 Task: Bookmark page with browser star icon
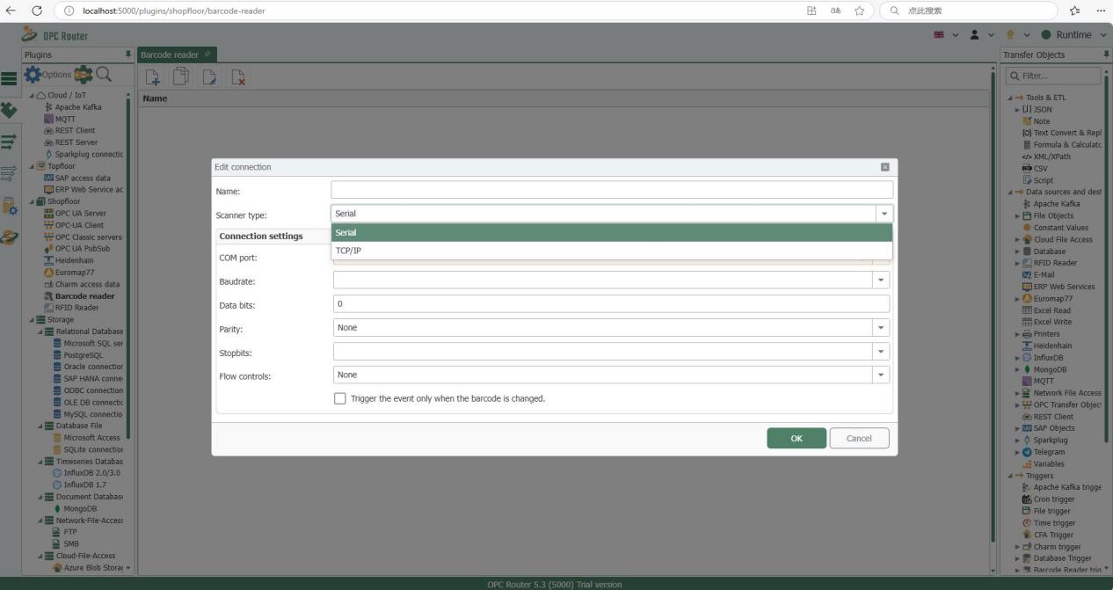point(859,11)
